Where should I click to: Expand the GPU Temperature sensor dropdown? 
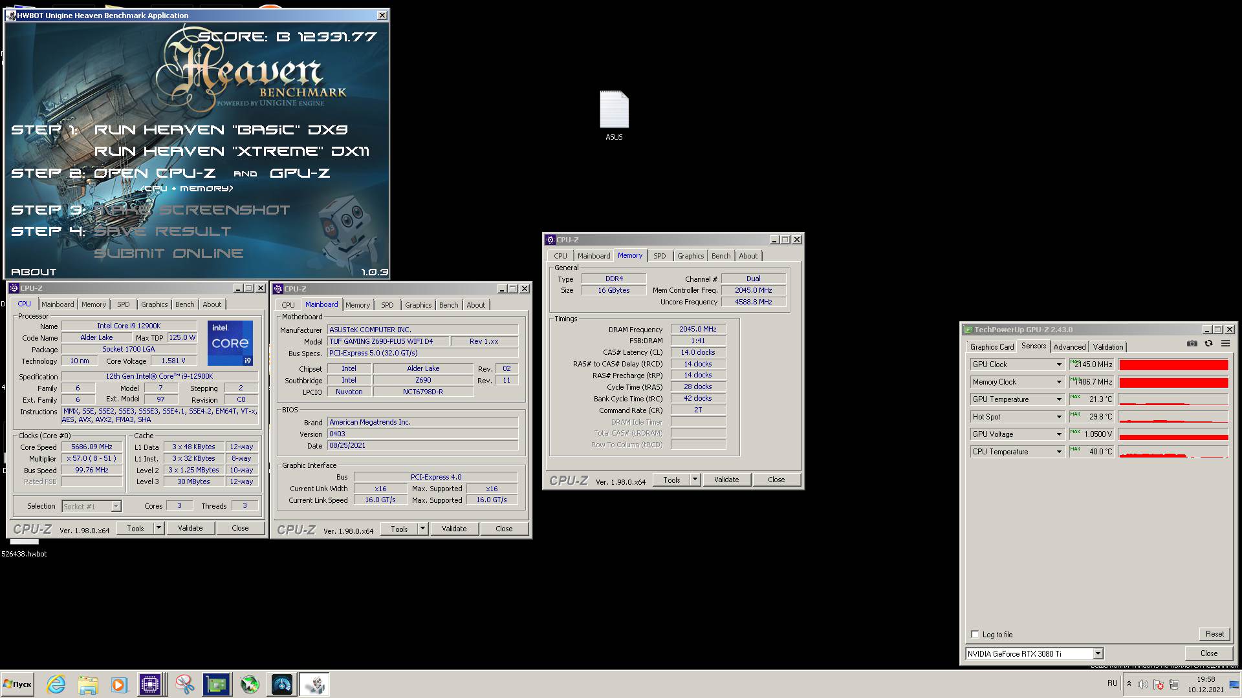pos(1059,399)
